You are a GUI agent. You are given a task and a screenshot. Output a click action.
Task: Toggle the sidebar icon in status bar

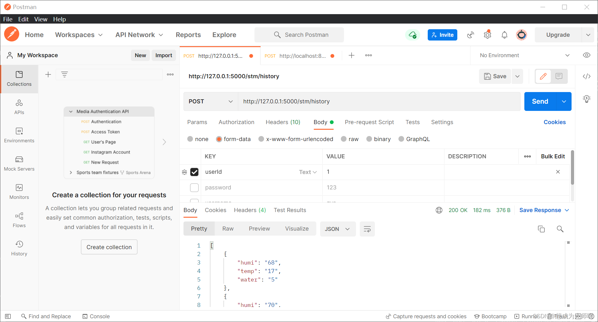click(8, 316)
